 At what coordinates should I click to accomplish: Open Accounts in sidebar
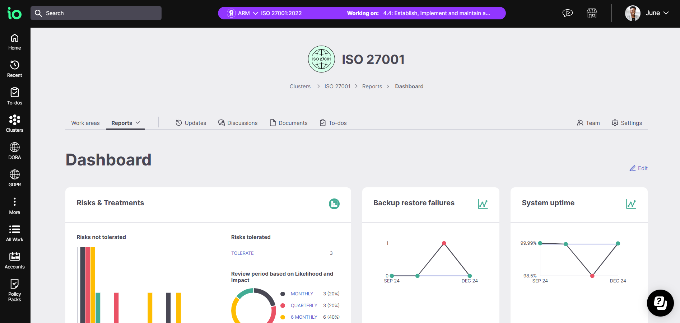(x=15, y=261)
